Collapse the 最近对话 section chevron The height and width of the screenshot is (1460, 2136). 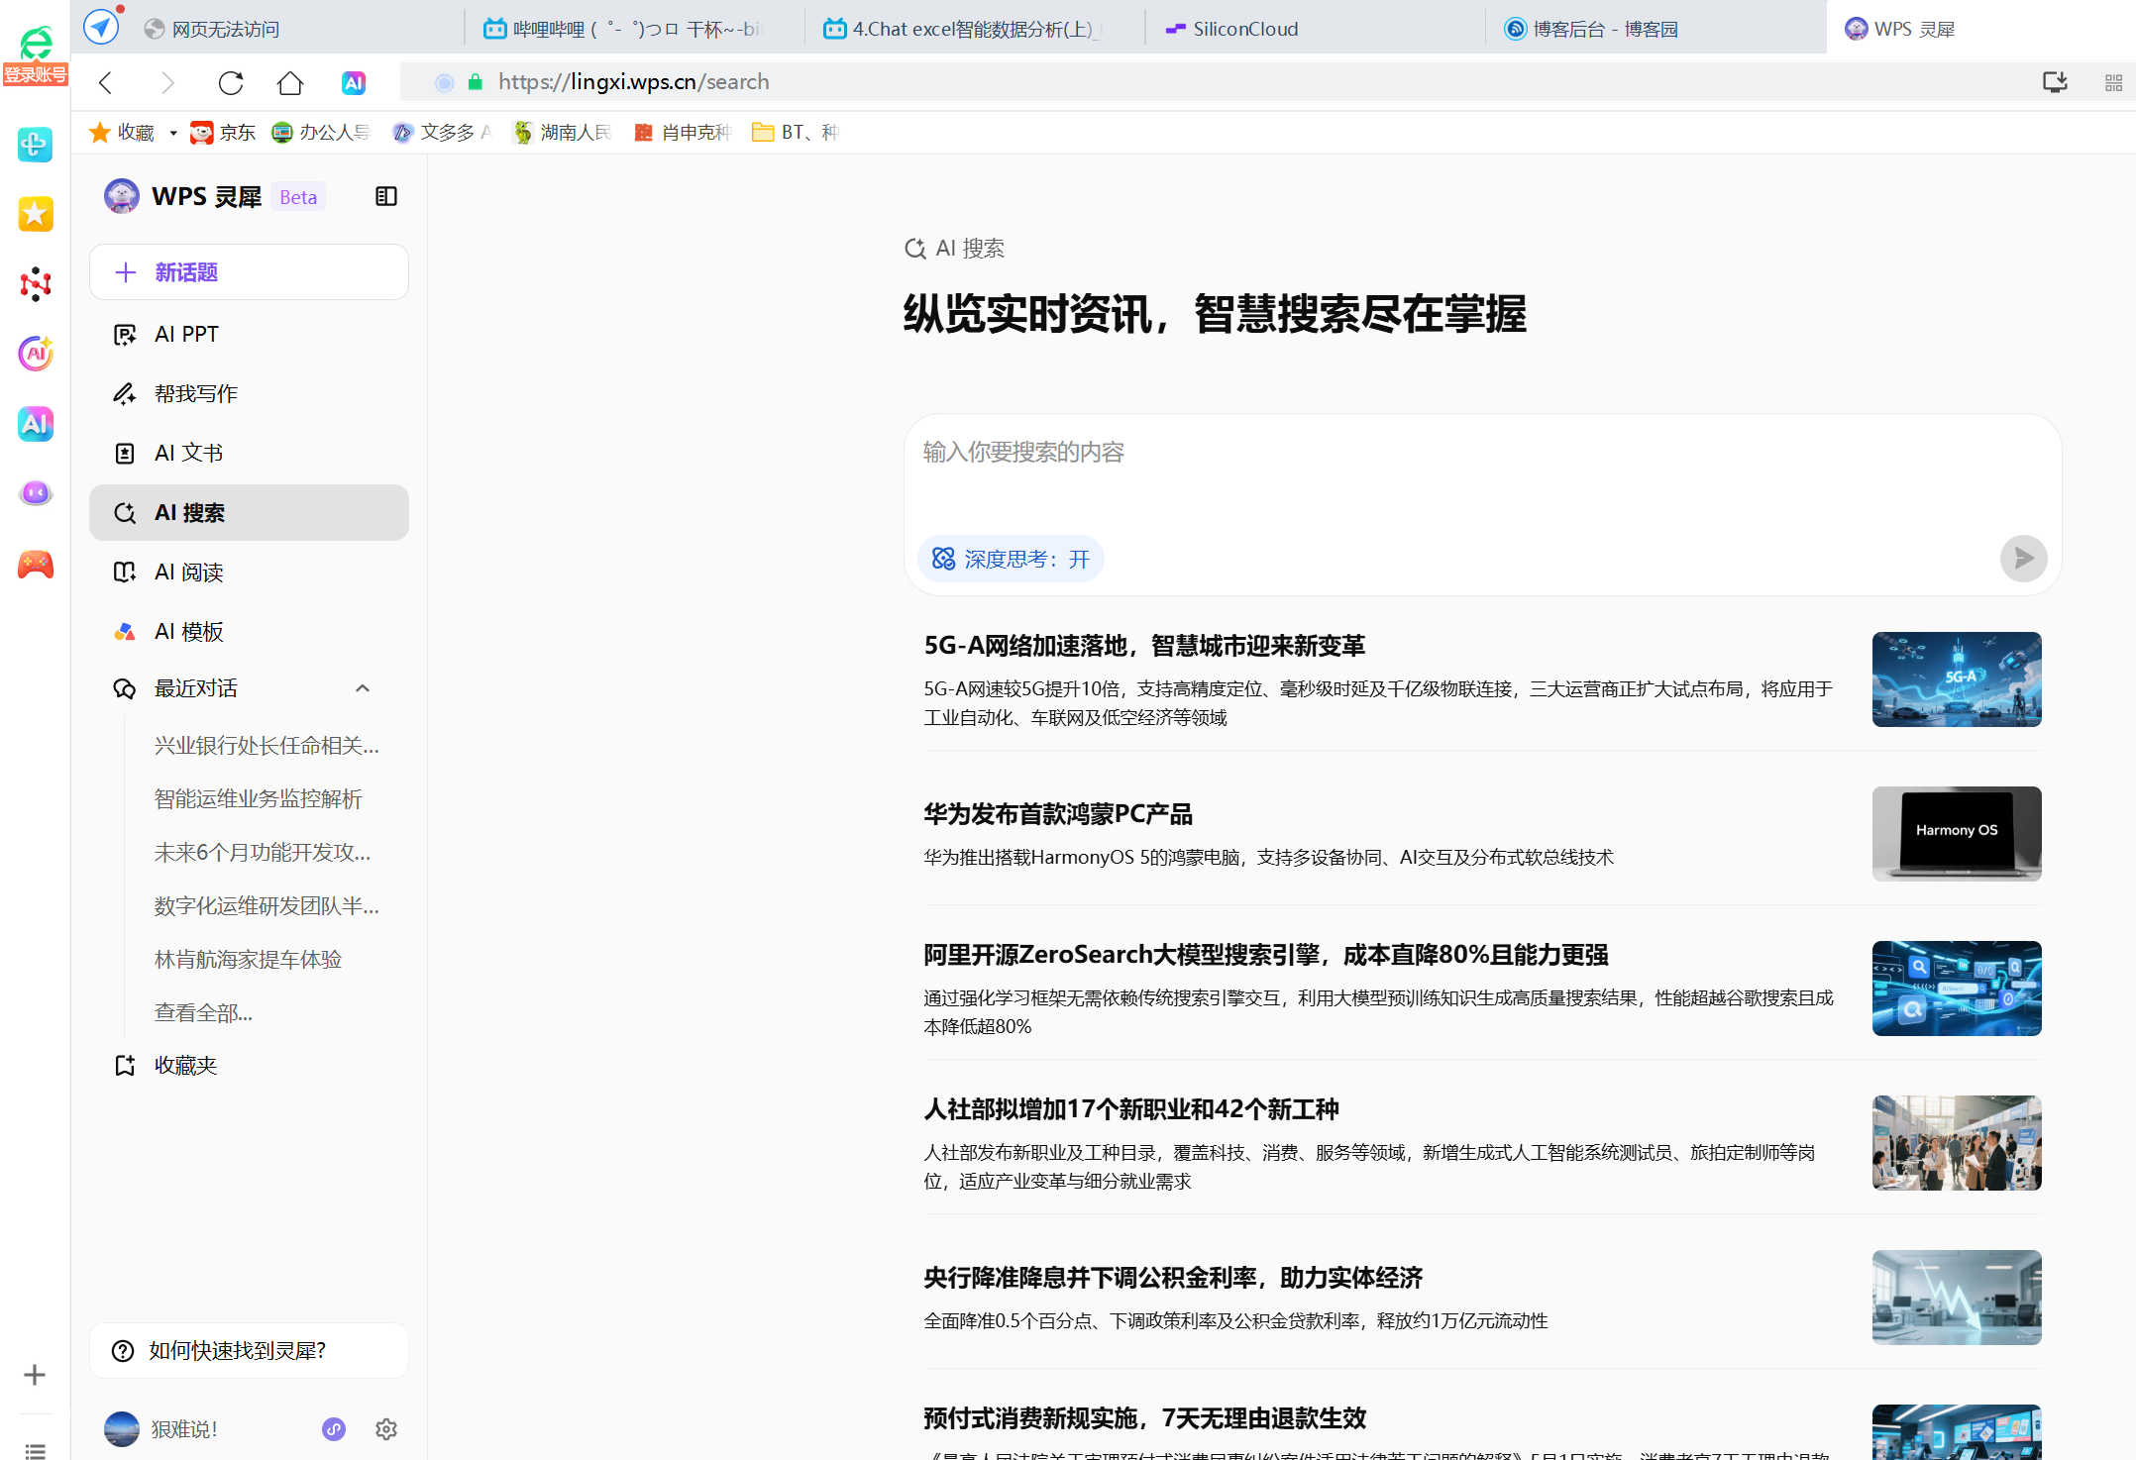[363, 688]
